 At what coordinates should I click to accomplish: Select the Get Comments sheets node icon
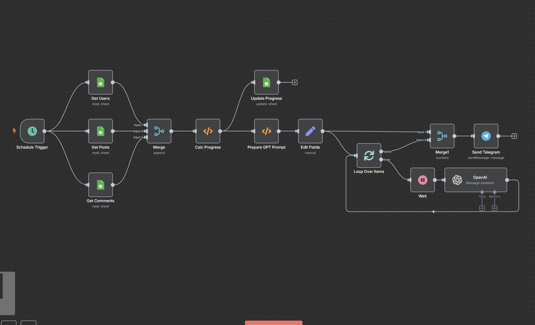tap(101, 185)
